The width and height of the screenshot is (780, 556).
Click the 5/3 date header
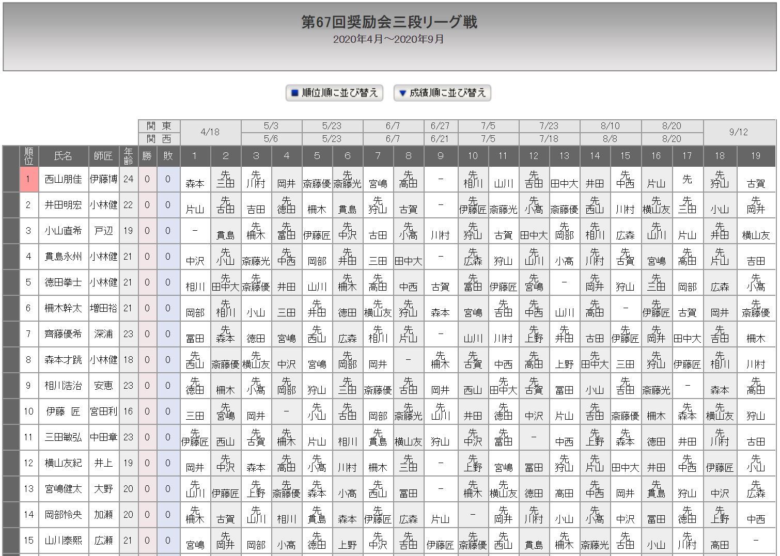pyautogui.click(x=271, y=126)
